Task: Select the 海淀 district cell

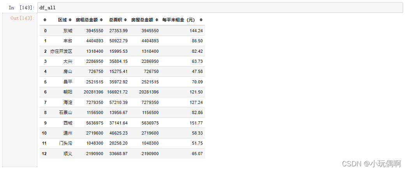Action: pos(68,102)
